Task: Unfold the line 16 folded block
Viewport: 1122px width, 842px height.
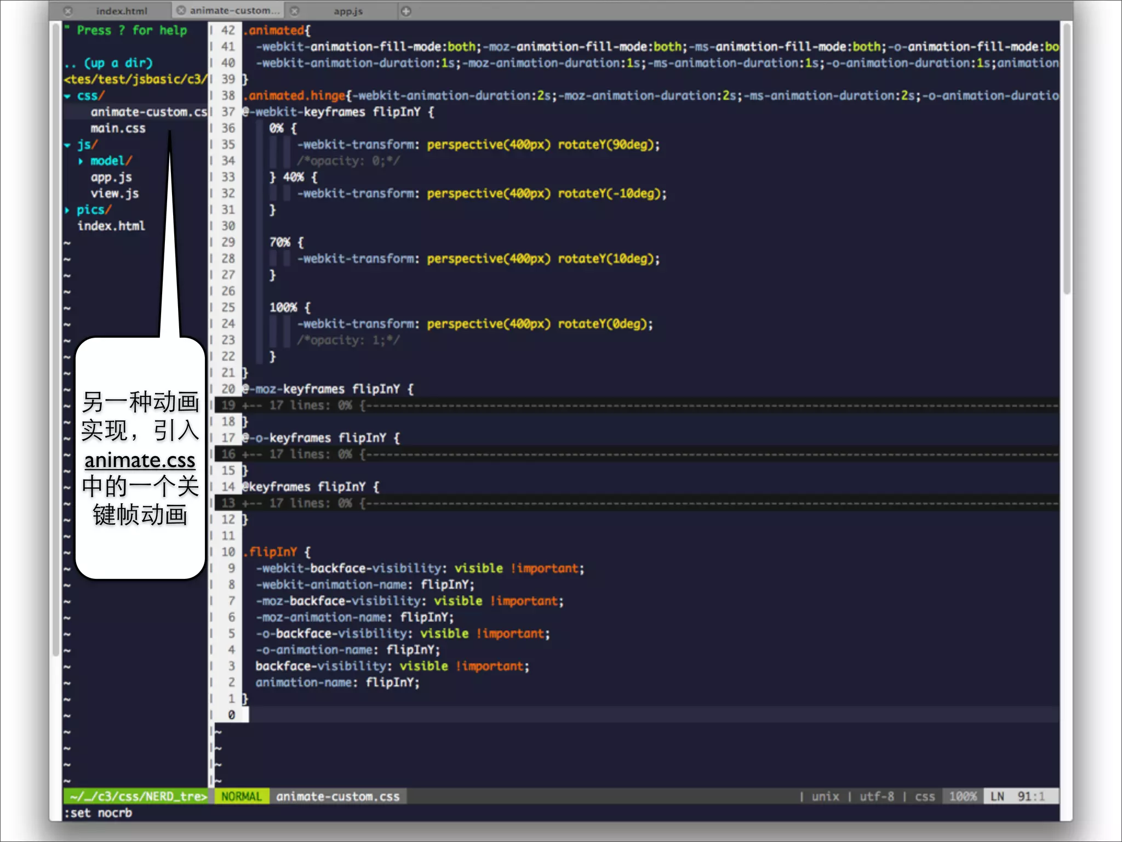Action: coord(637,454)
